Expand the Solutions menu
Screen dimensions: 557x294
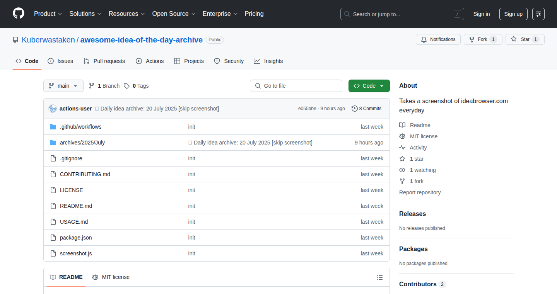coord(85,14)
